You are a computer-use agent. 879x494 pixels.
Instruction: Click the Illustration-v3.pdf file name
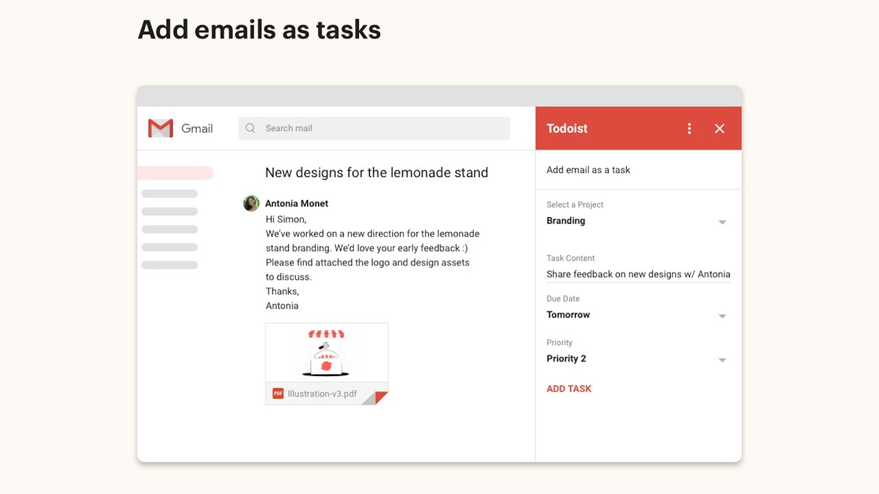coord(322,394)
